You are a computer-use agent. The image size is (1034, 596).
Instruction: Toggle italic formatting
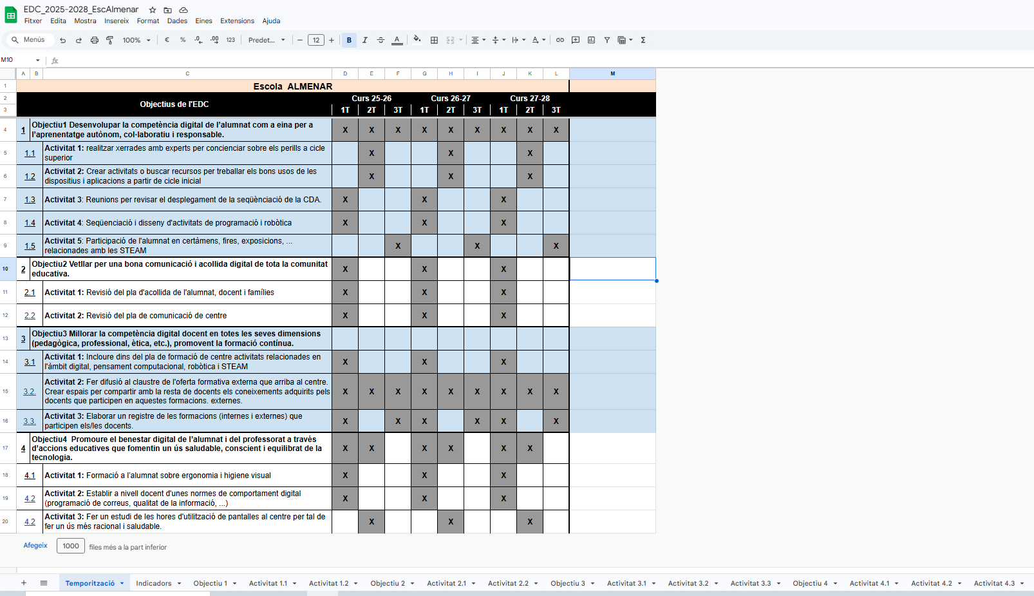tap(365, 40)
